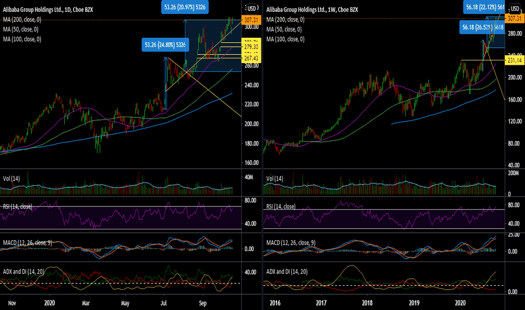Screen dimensions: 525x310
Task: Open the USD currency selector on the weekly chart
Action: pyautogui.click(x=515, y=8)
